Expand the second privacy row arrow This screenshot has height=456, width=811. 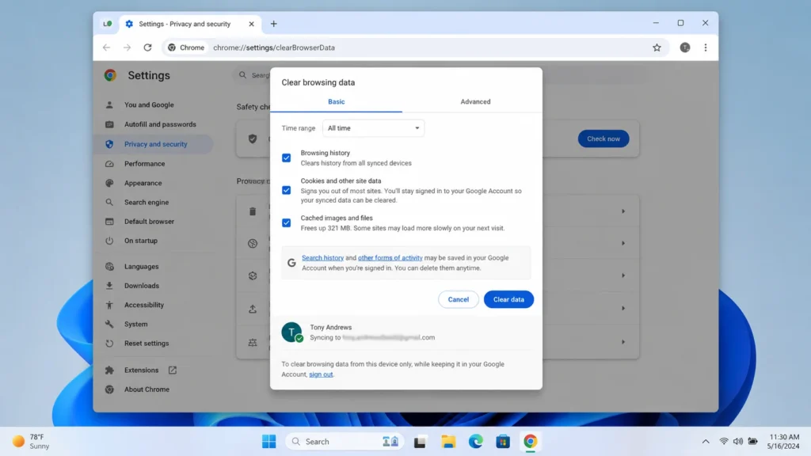tap(623, 243)
